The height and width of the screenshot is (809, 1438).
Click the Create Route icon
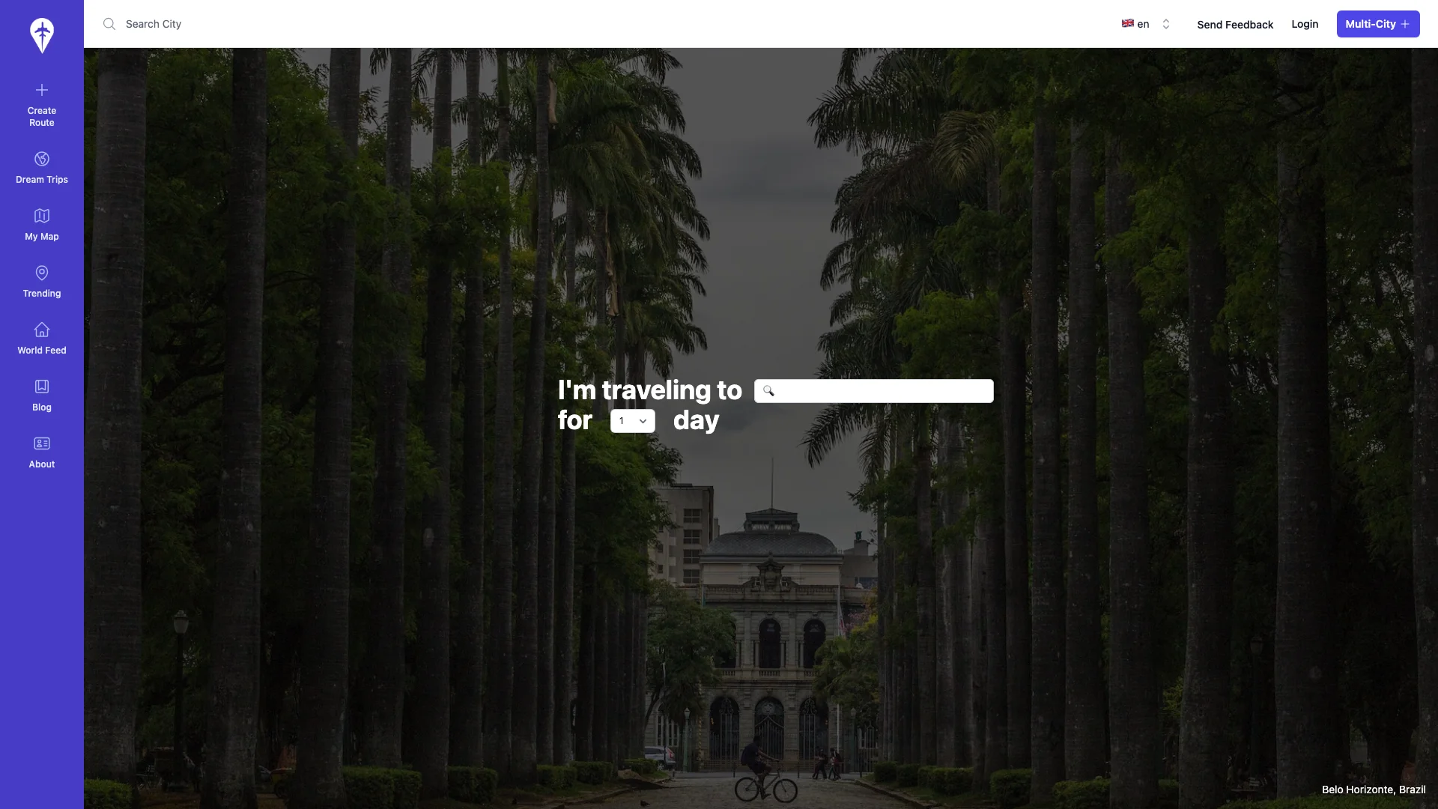(41, 90)
